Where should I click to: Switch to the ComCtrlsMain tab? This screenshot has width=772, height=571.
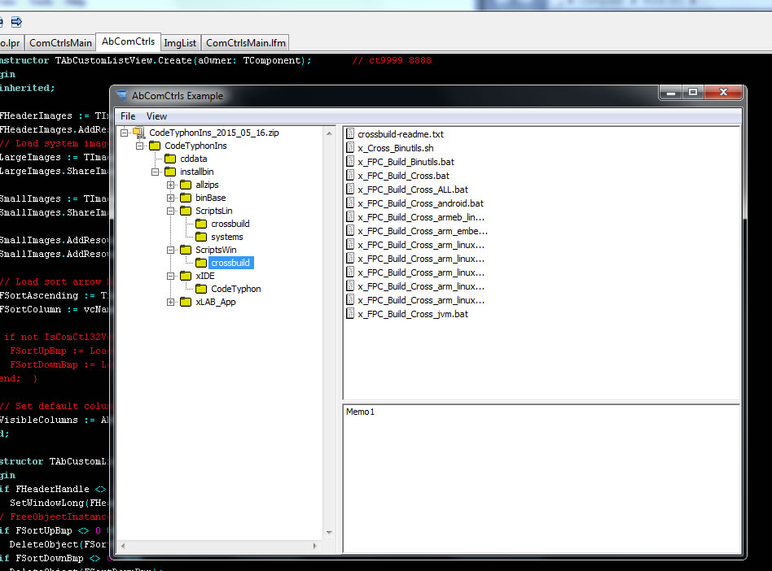point(60,43)
